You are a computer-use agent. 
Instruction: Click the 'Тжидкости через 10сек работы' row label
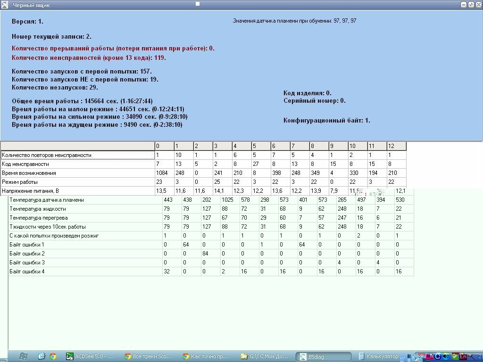click(85, 227)
